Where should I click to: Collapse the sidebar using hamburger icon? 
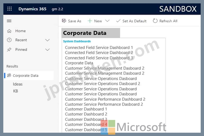[9, 21]
